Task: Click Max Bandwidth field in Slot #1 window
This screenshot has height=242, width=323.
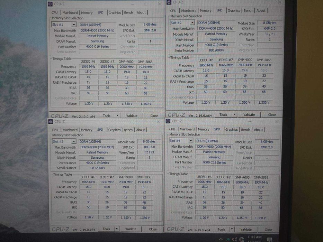Action: click(97, 30)
